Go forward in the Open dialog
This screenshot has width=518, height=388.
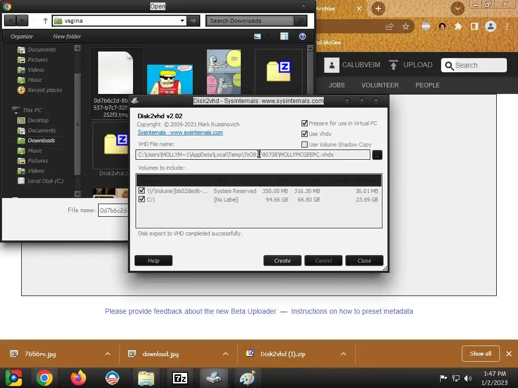click(x=22, y=21)
